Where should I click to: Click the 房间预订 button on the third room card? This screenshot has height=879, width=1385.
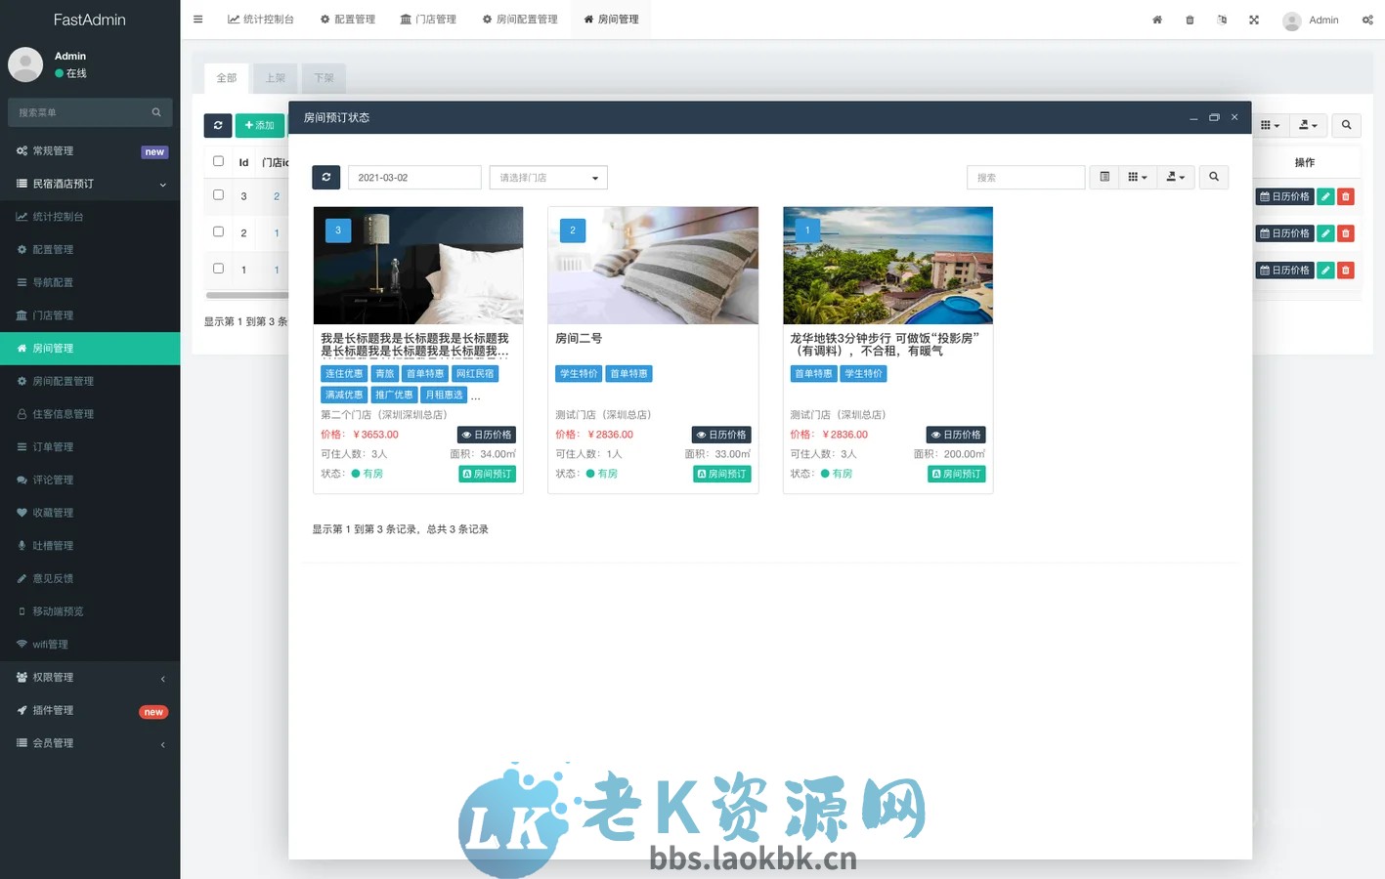point(956,473)
